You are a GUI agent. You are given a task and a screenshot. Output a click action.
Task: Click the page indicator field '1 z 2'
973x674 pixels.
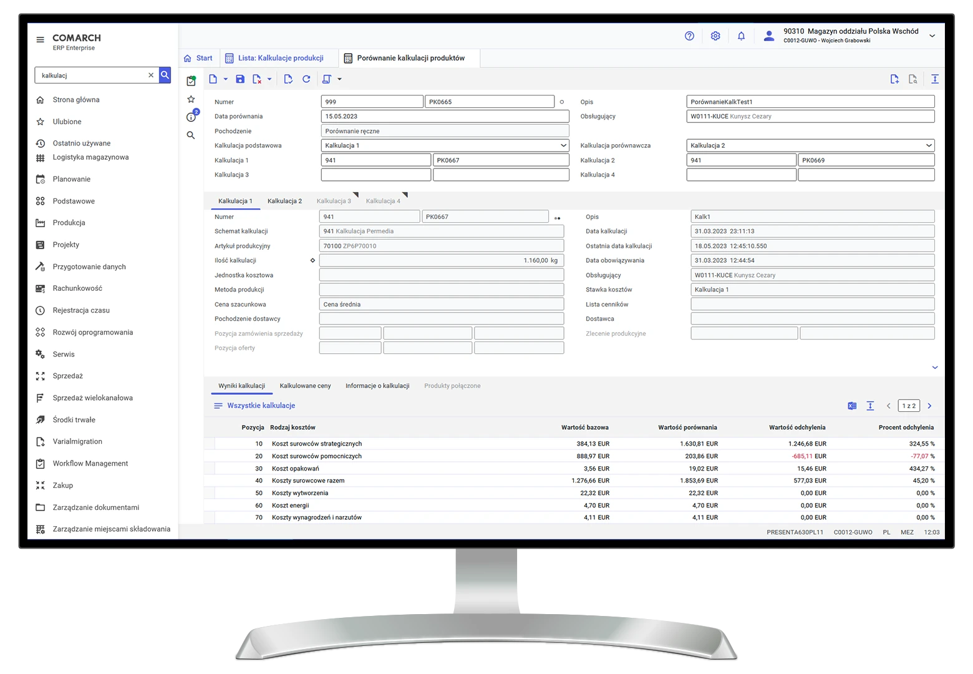(909, 406)
